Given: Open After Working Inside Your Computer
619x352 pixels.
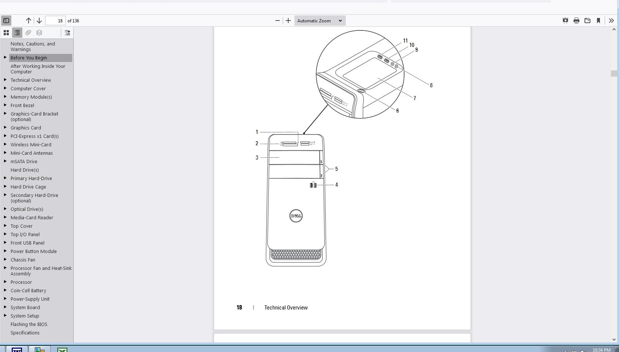Looking at the screenshot, I should [x=38, y=69].
